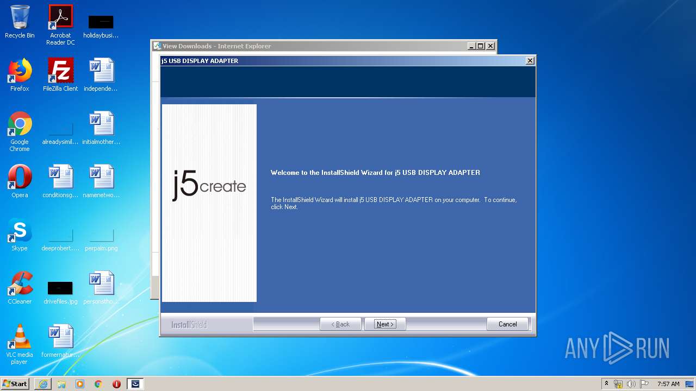The image size is (696, 391).
Task: Select the Acrobat Reader DC shortcut
Action: point(60,25)
